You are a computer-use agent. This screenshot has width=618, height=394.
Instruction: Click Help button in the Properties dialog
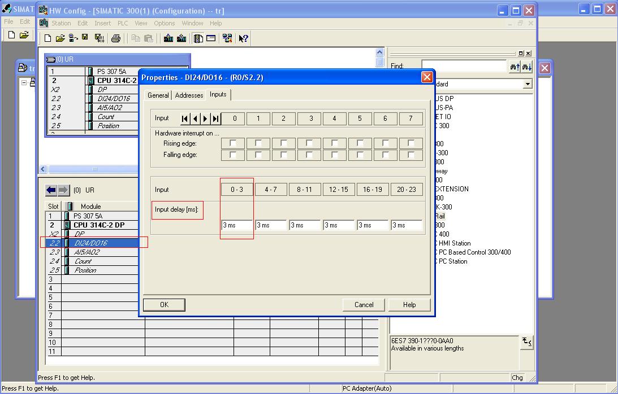pos(409,305)
